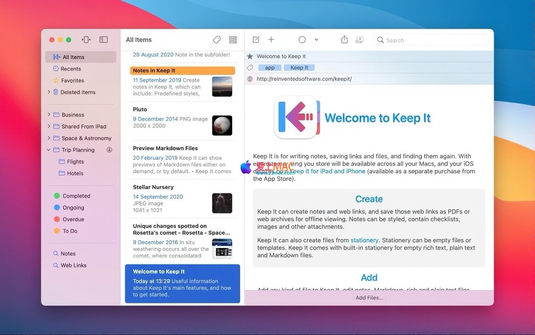Open the stationery hyperlink
The width and height of the screenshot is (535, 335).
point(364,240)
